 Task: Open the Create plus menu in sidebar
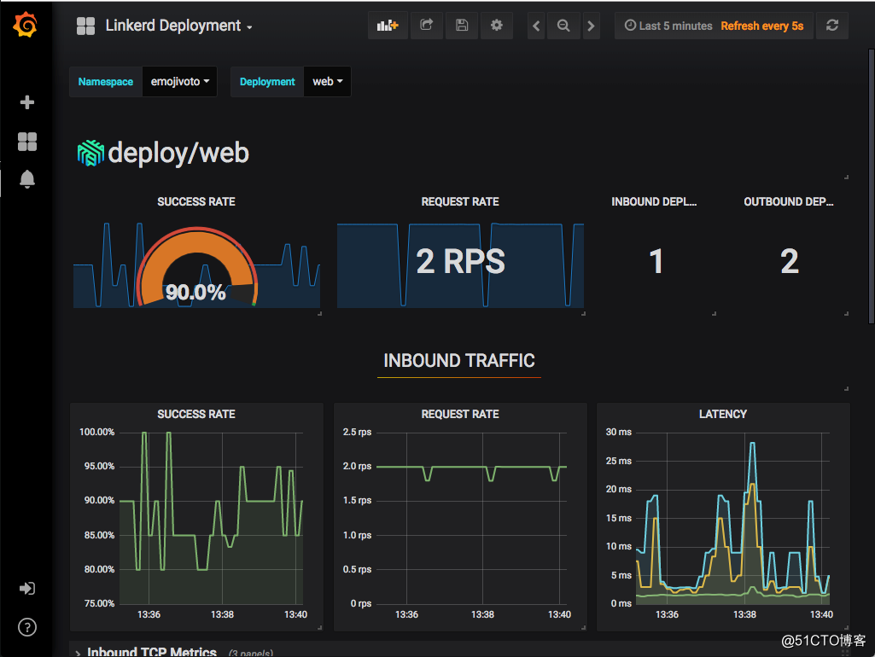(x=26, y=102)
